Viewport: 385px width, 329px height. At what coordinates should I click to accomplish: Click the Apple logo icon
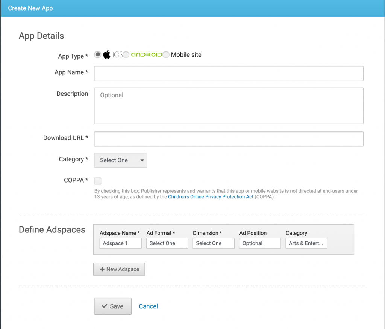(x=107, y=54)
